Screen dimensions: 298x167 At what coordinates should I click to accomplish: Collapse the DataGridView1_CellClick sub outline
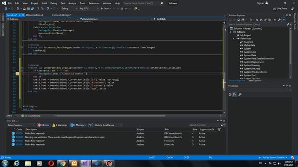click(x=22, y=68)
